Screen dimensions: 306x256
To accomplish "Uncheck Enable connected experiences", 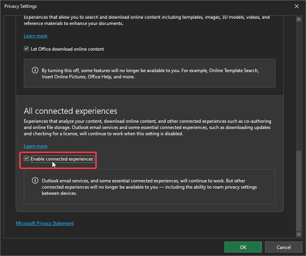I will pyautogui.click(x=27, y=159).
